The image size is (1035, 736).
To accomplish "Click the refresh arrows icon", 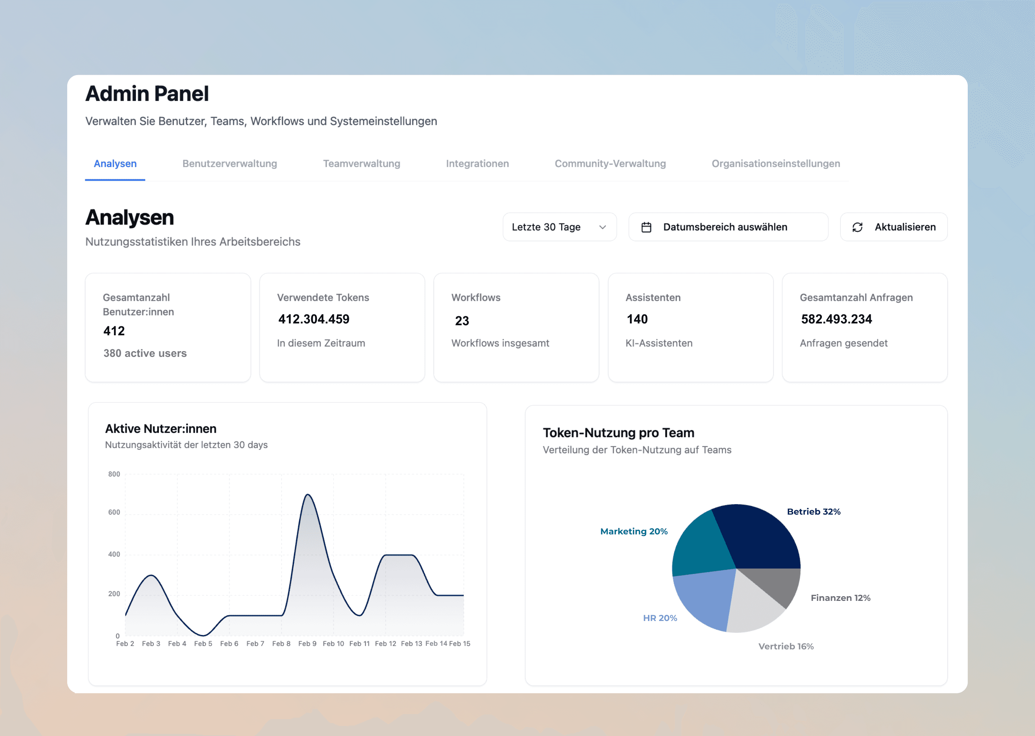I will click(857, 227).
